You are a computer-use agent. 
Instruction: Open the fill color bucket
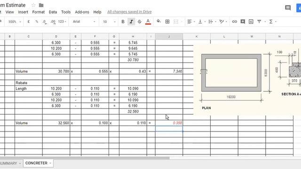pyautogui.click(x=158, y=21)
